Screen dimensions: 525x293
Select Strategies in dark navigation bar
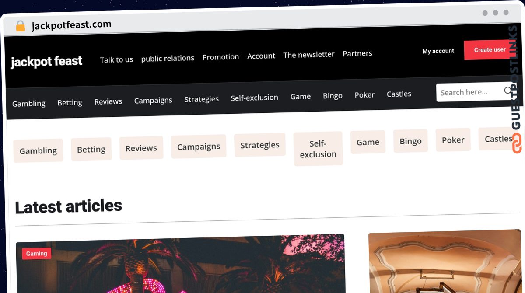tap(201, 99)
